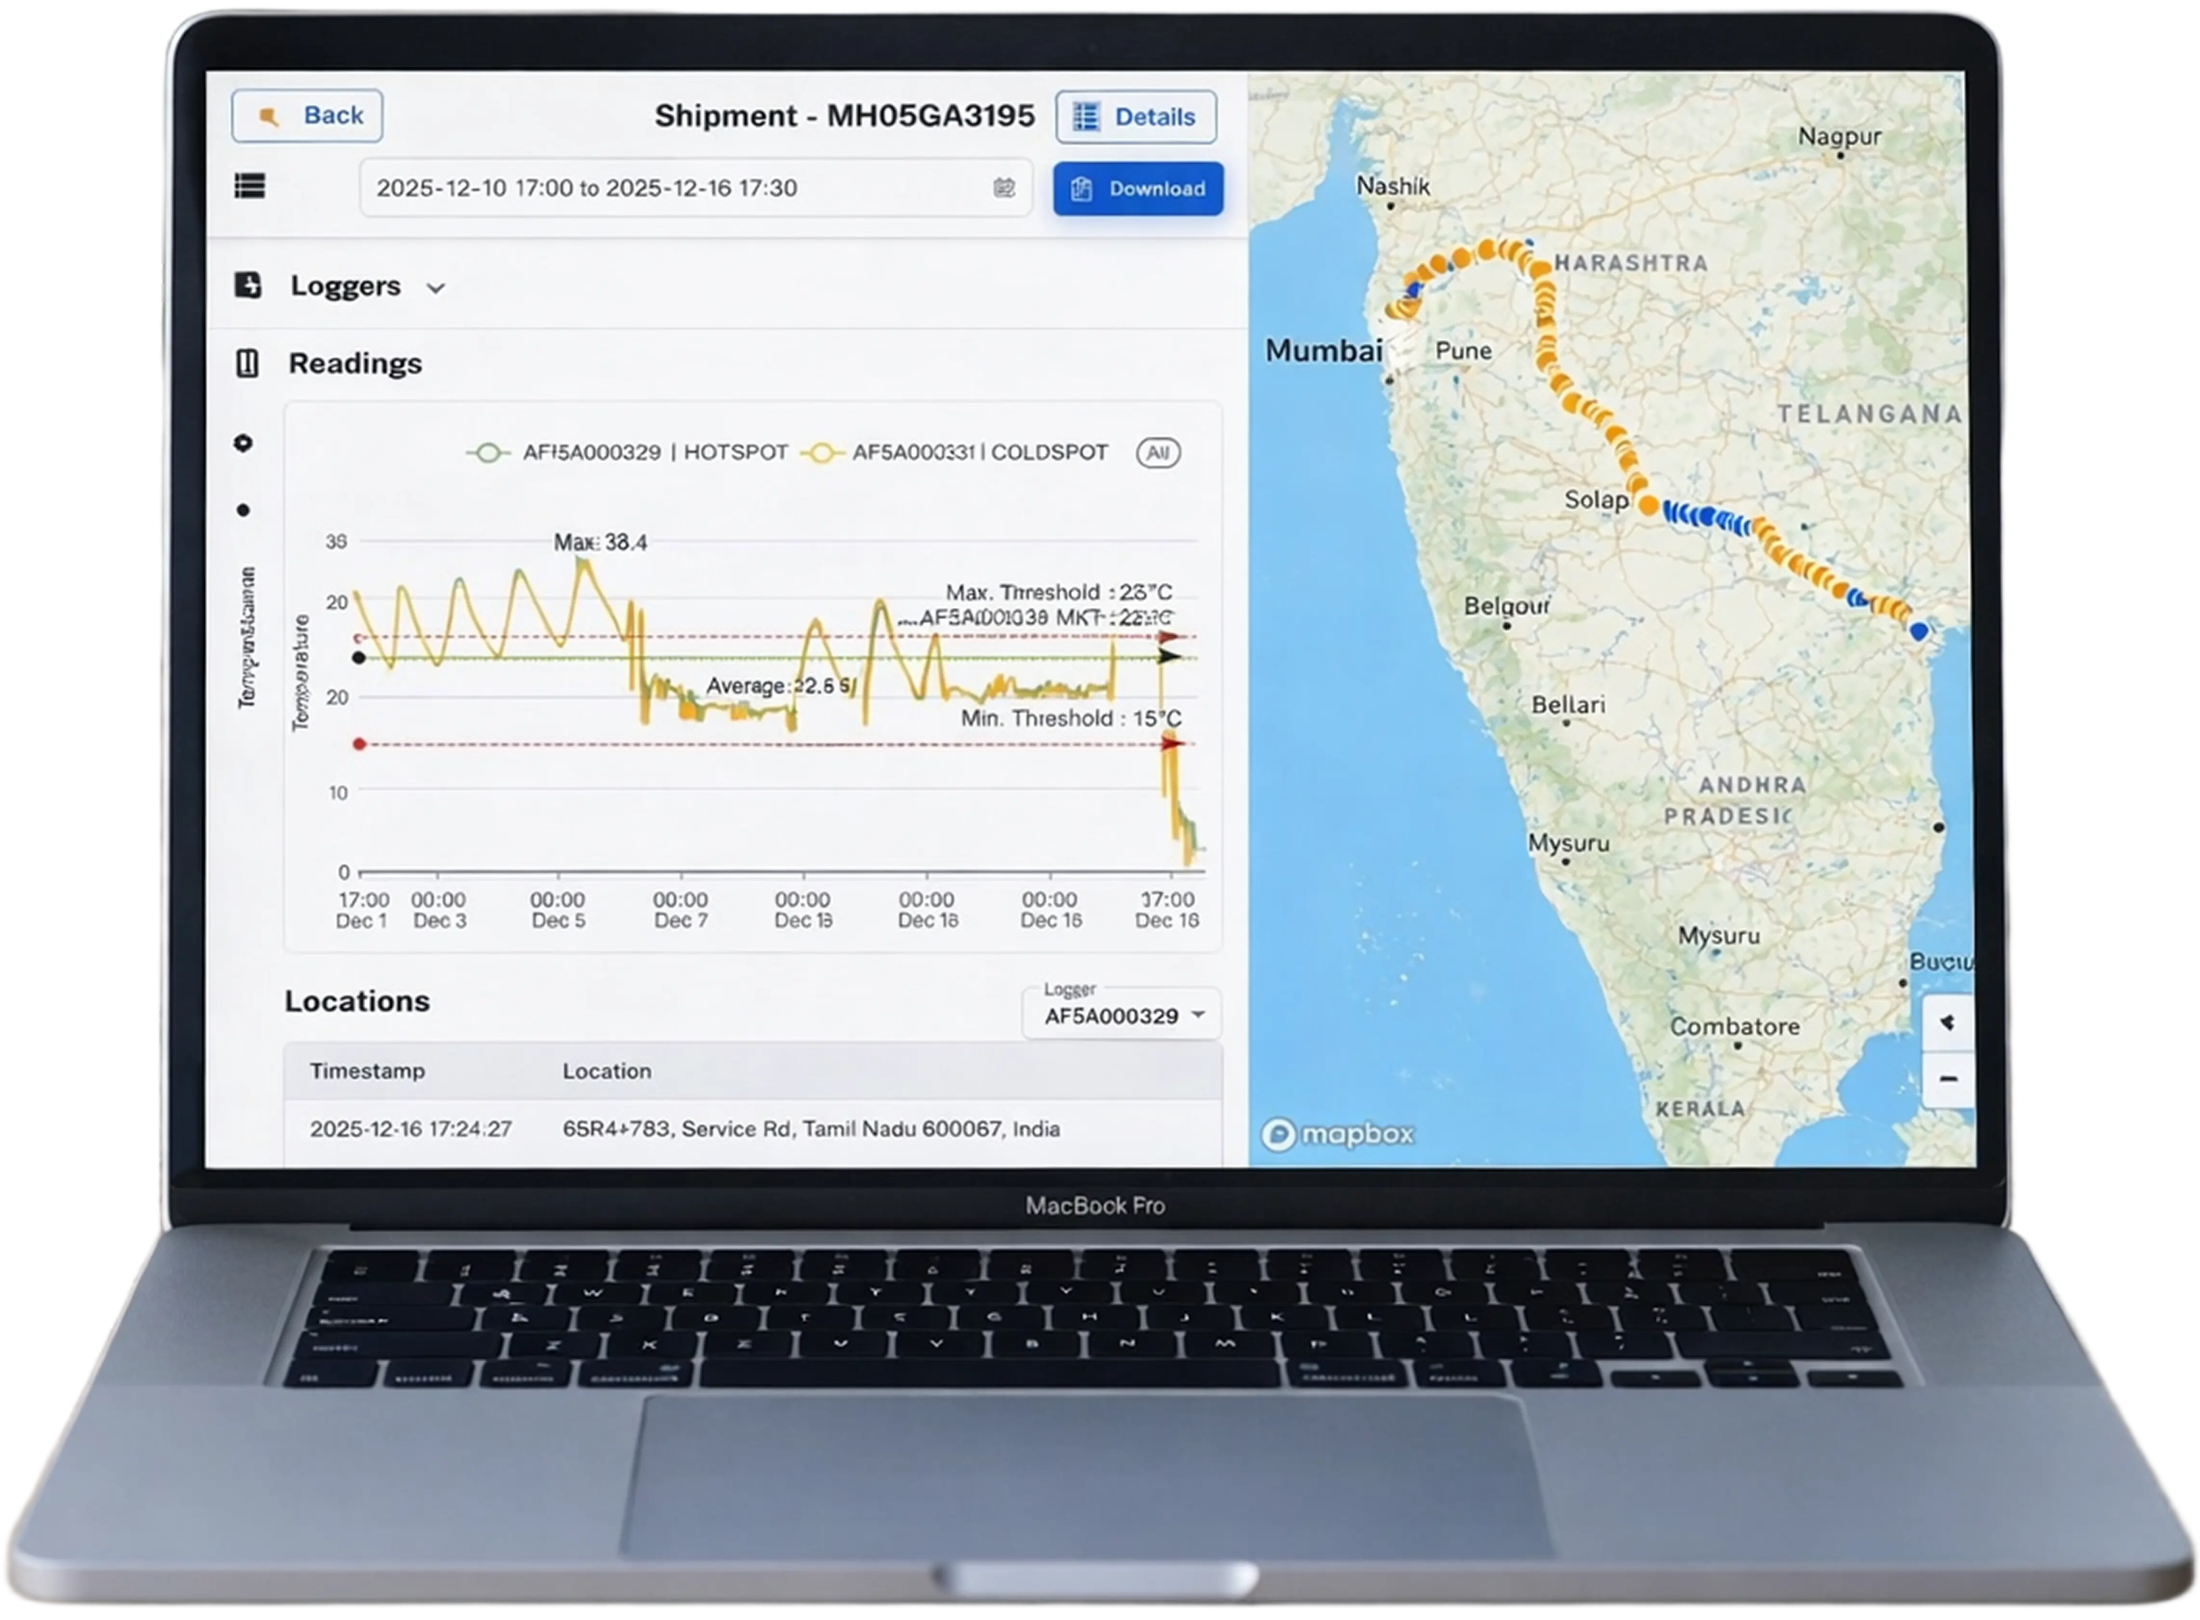Click the Timestamp column header
The height and width of the screenshot is (1620, 2200).
[x=368, y=1071]
